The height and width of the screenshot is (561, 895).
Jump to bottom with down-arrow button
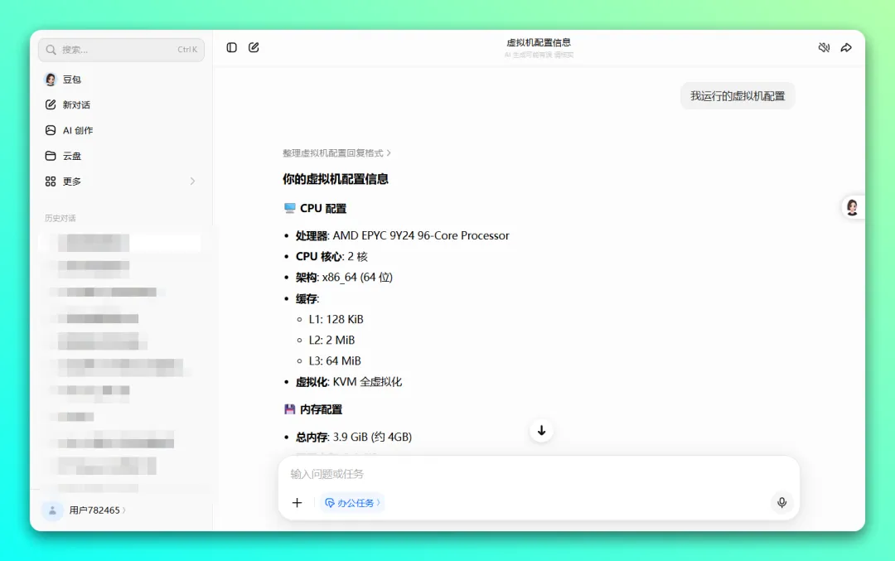pos(541,430)
